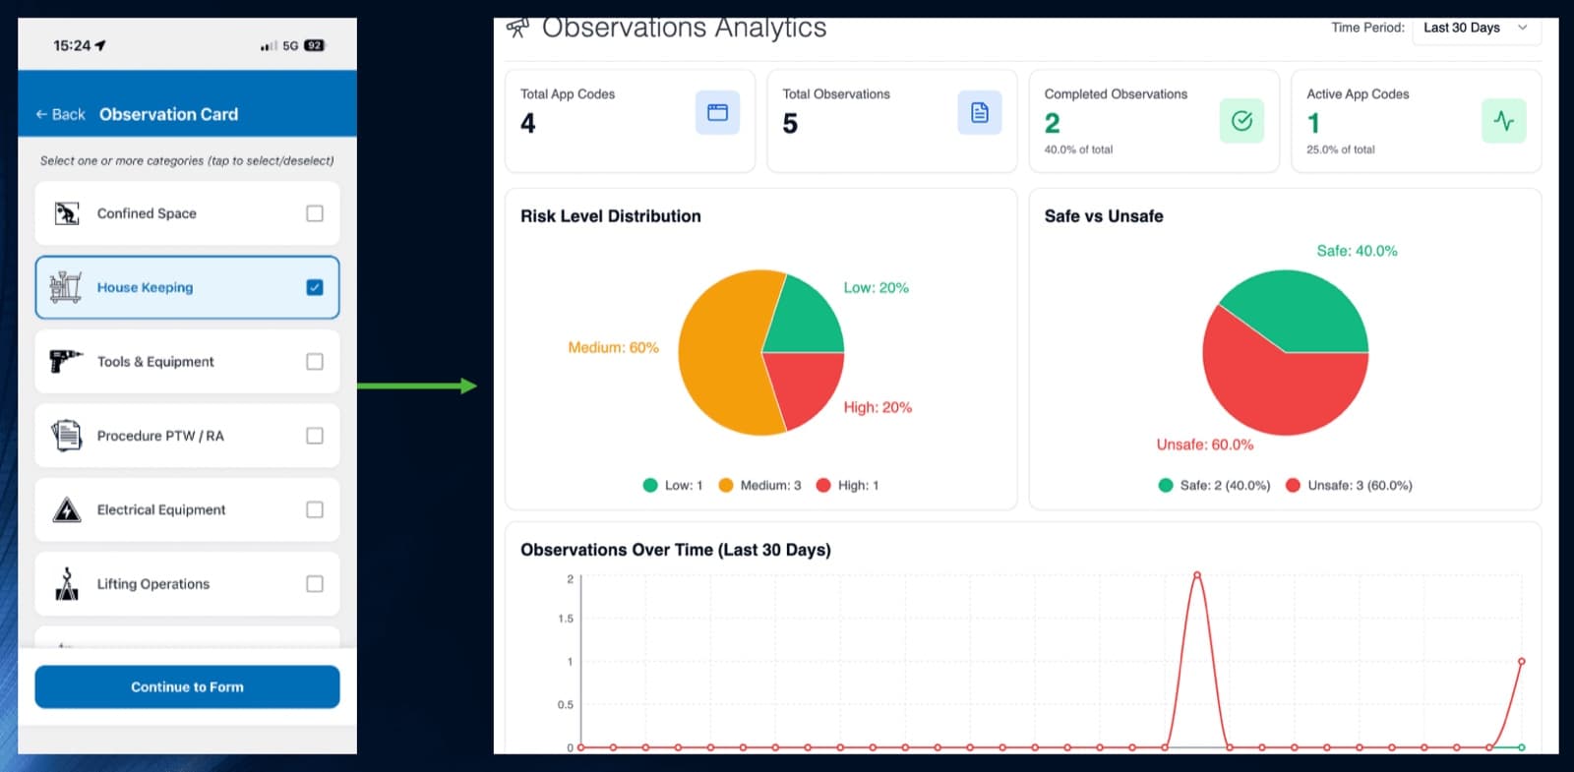Tap the Procedure PTW / RA document icon
Image resolution: width=1574 pixels, height=772 pixels.
[x=67, y=435]
